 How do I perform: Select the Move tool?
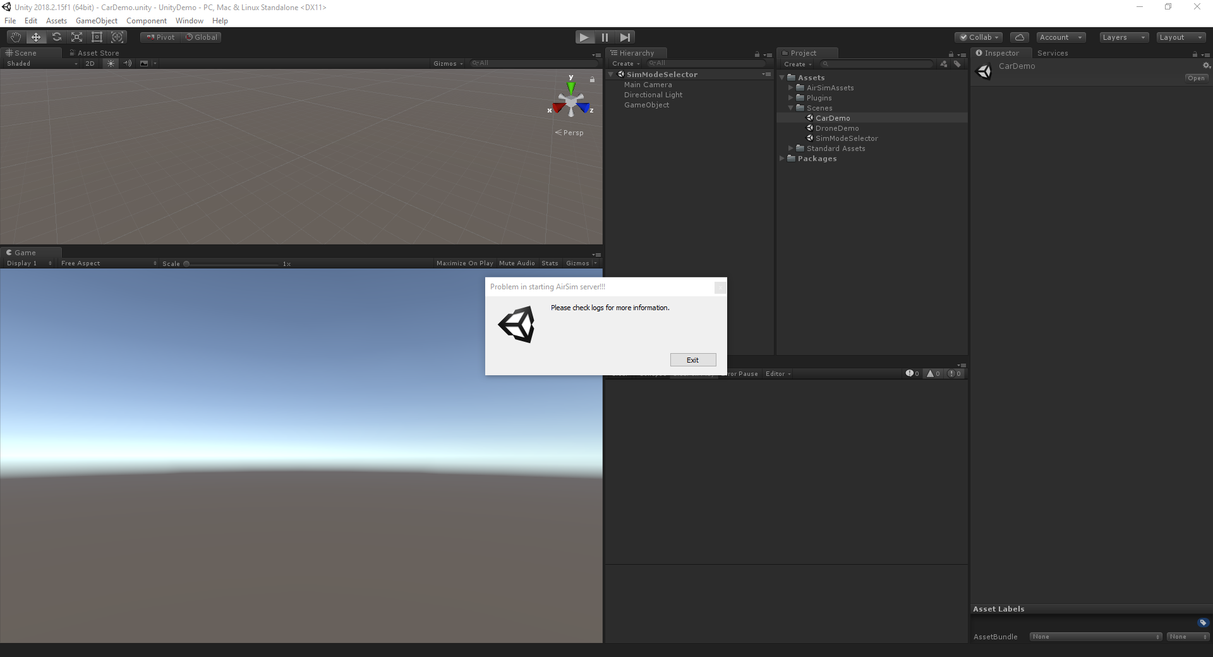[x=35, y=37]
